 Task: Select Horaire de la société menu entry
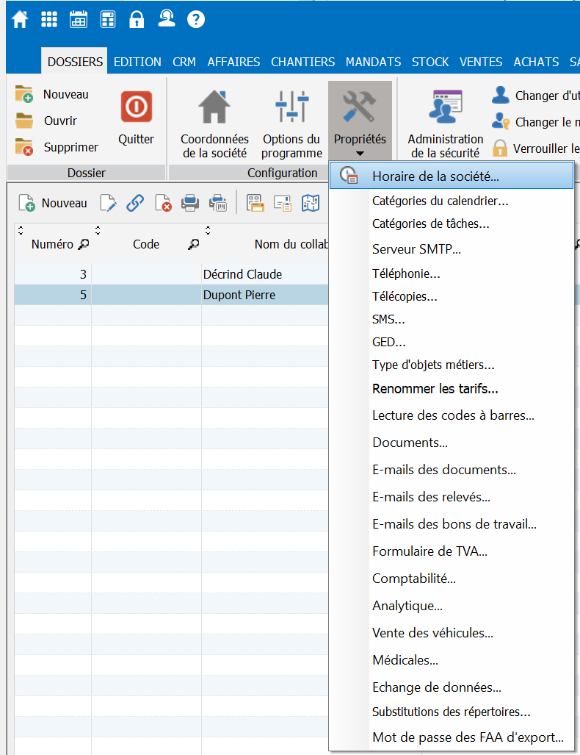pos(435,176)
